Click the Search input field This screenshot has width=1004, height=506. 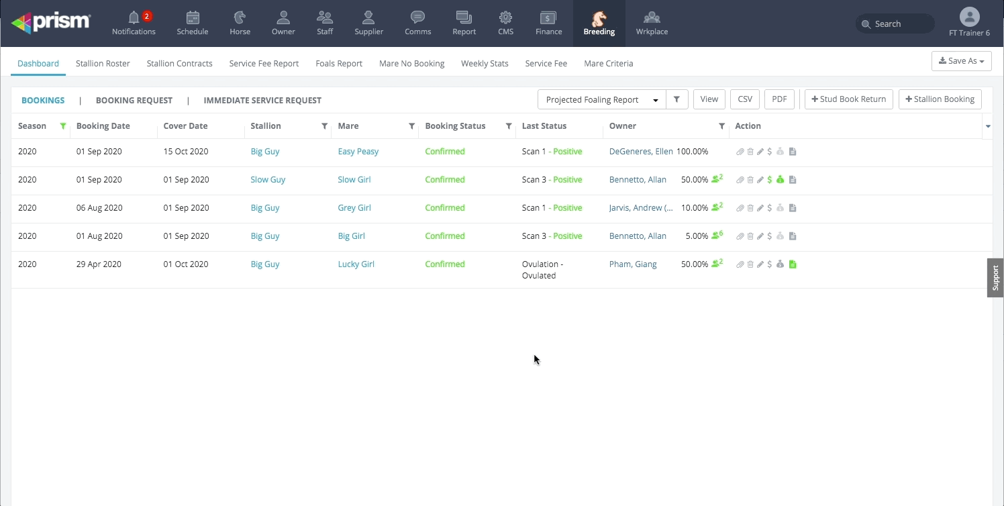pos(895,23)
